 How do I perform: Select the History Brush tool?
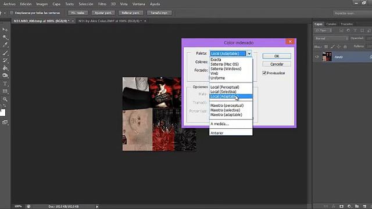pos(5,60)
